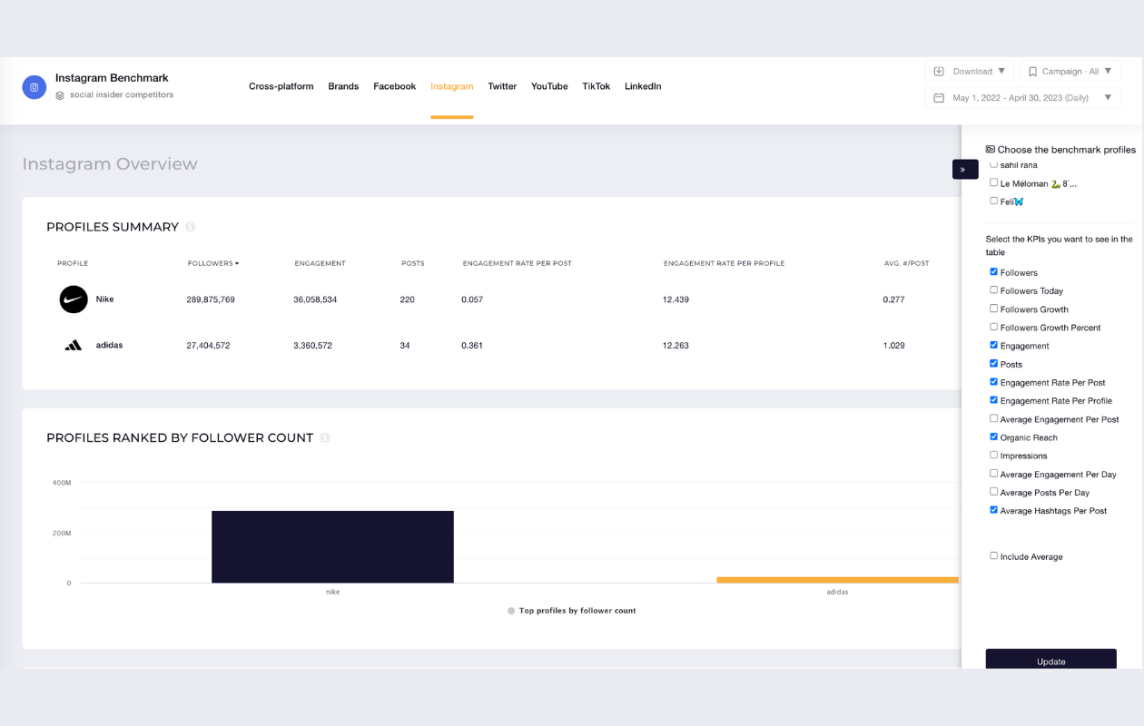Open the Nike profile name link

(x=105, y=299)
